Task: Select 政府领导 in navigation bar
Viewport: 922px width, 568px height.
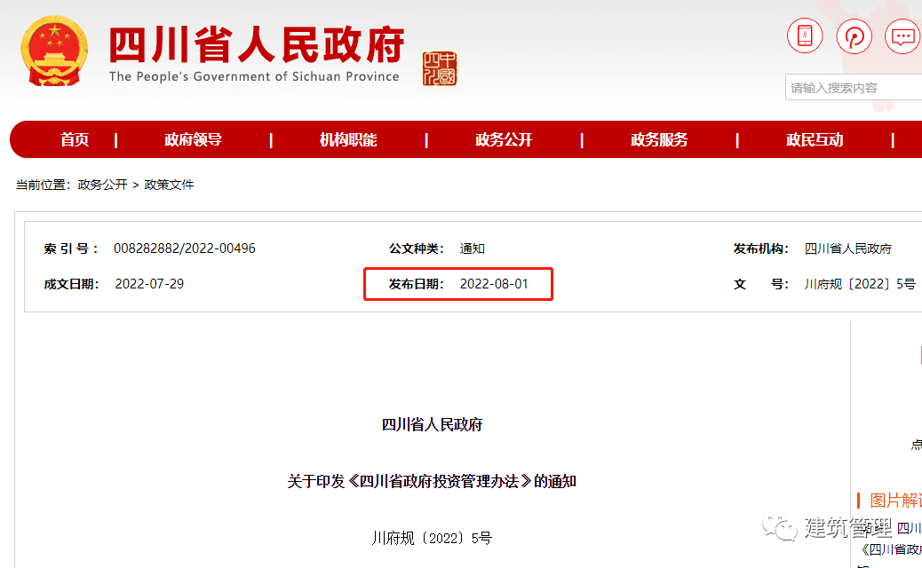Action: pos(193,140)
